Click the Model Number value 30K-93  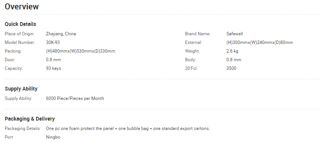point(53,42)
